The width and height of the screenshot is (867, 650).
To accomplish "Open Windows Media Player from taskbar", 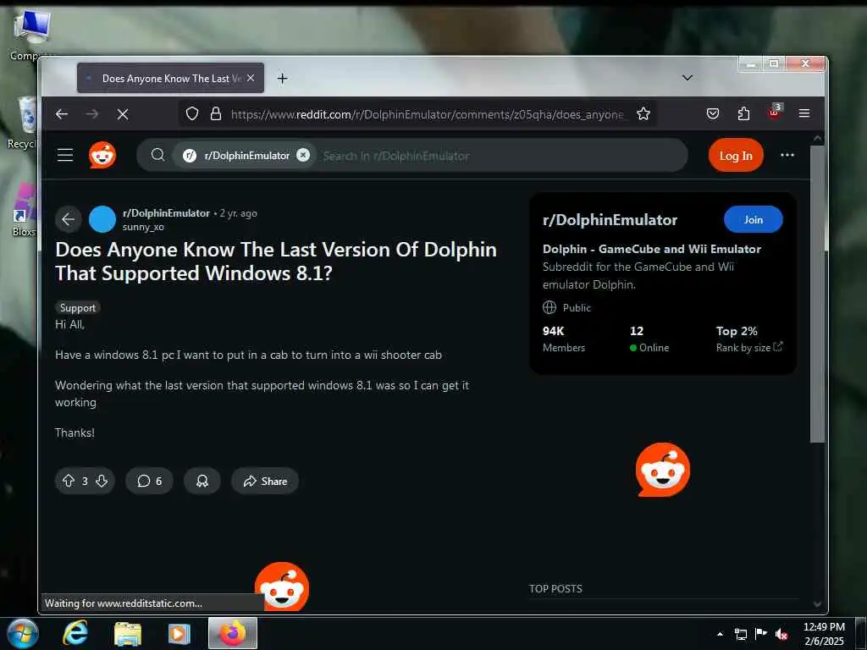I will point(179,634).
